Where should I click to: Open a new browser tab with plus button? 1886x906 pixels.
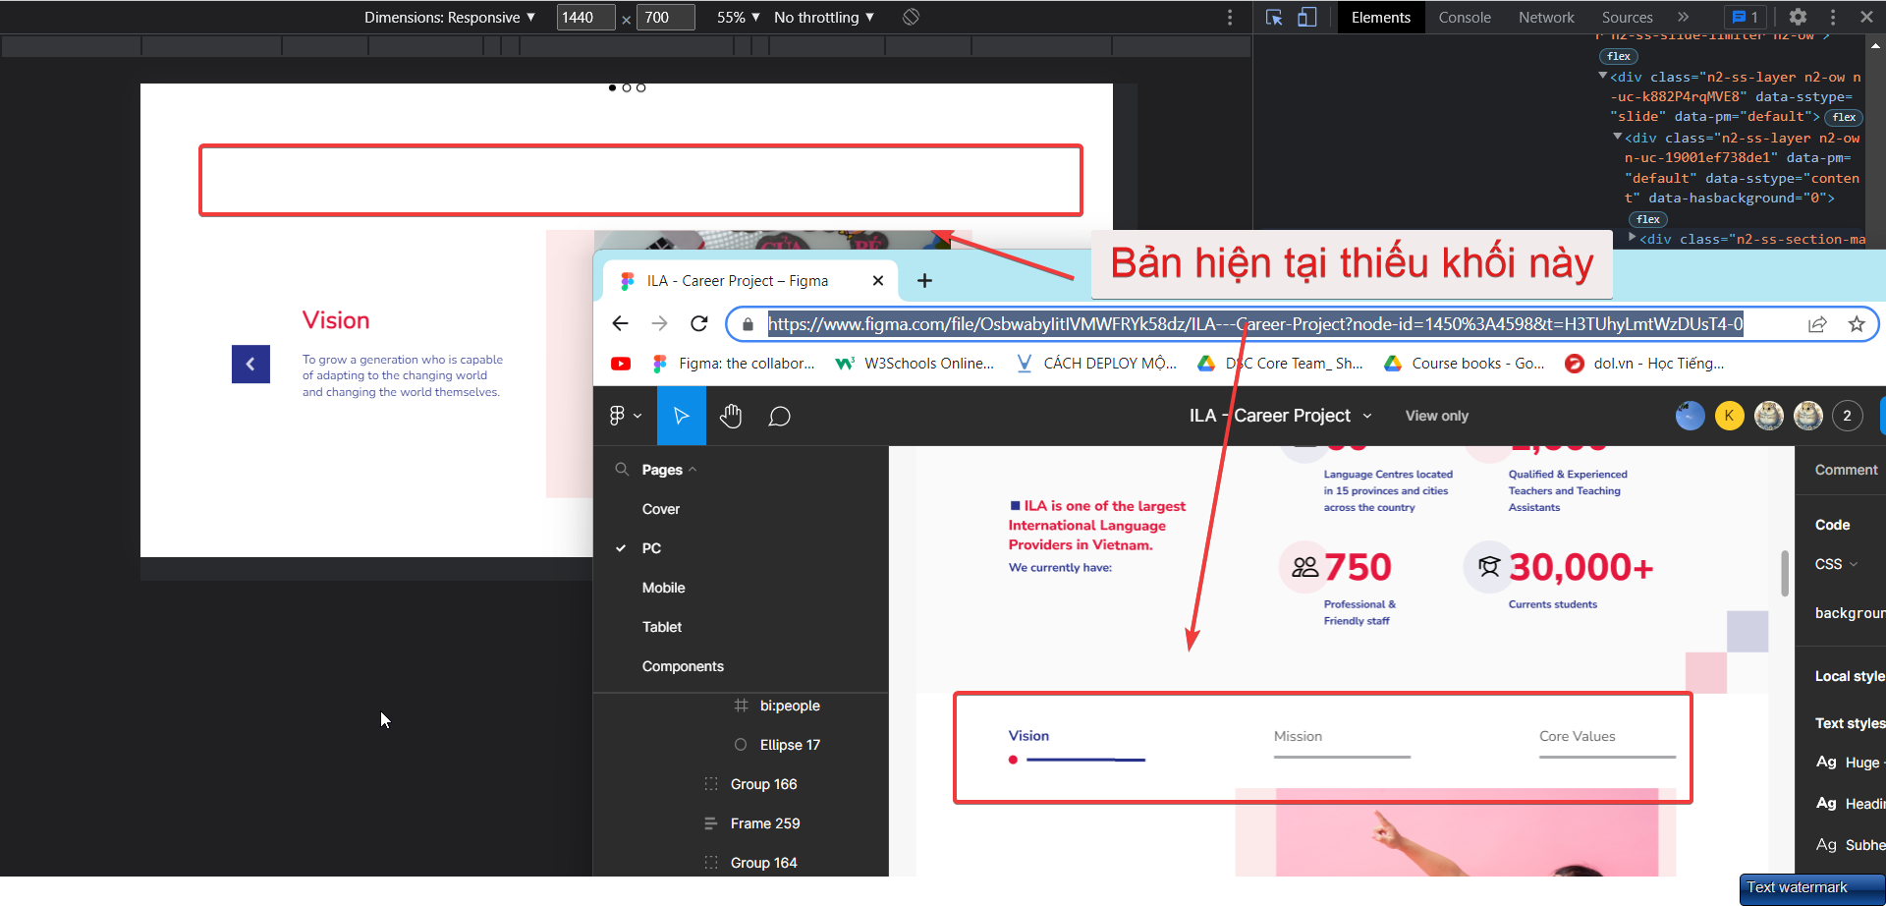click(924, 281)
